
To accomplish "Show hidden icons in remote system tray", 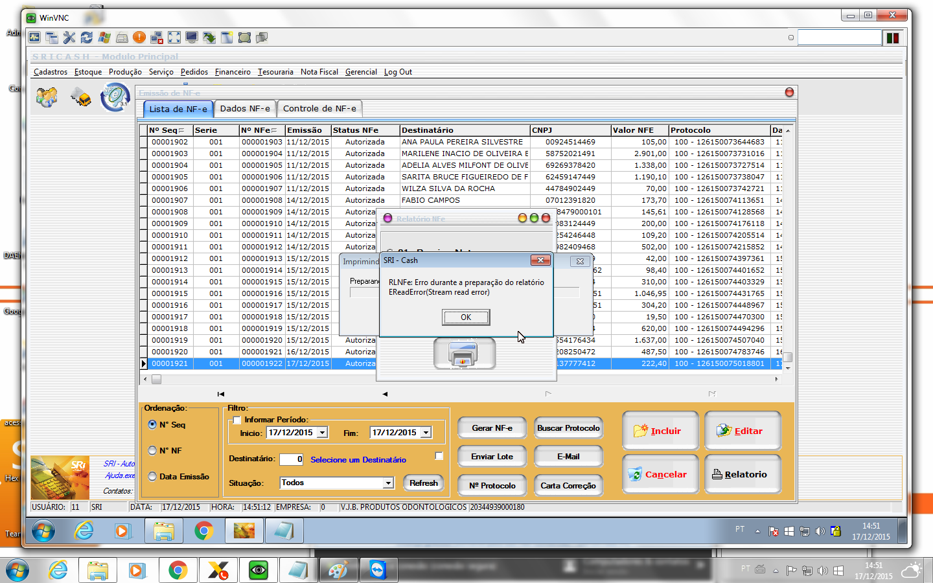I will [x=757, y=531].
